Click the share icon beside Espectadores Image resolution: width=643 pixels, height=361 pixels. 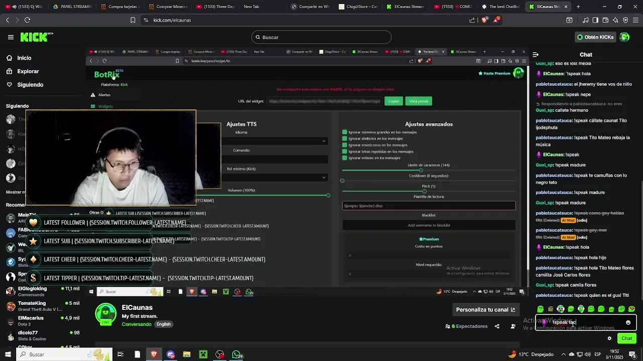coord(497,326)
